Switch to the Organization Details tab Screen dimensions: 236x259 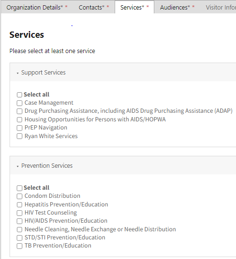(x=37, y=8)
